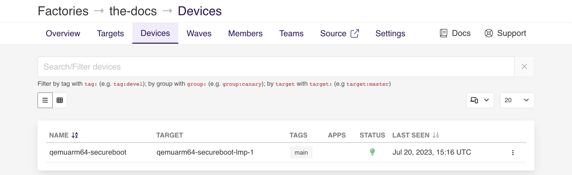572x175 pixels.
Task: Switch to the Waves tab
Action: point(199,34)
